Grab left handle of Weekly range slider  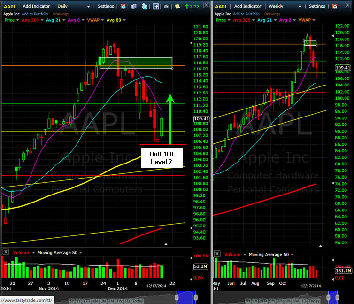(x=329, y=297)
